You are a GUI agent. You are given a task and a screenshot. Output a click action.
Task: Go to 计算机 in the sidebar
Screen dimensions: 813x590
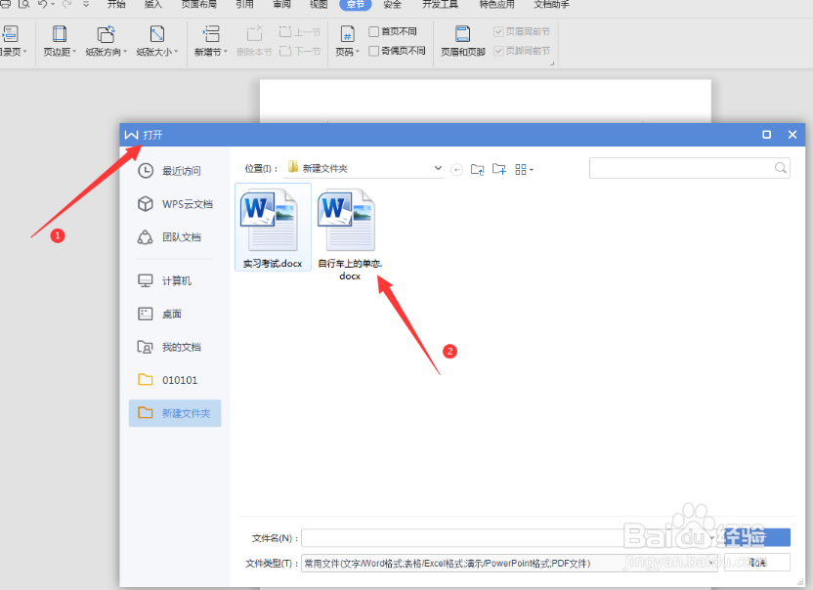[x=164, y=280]
